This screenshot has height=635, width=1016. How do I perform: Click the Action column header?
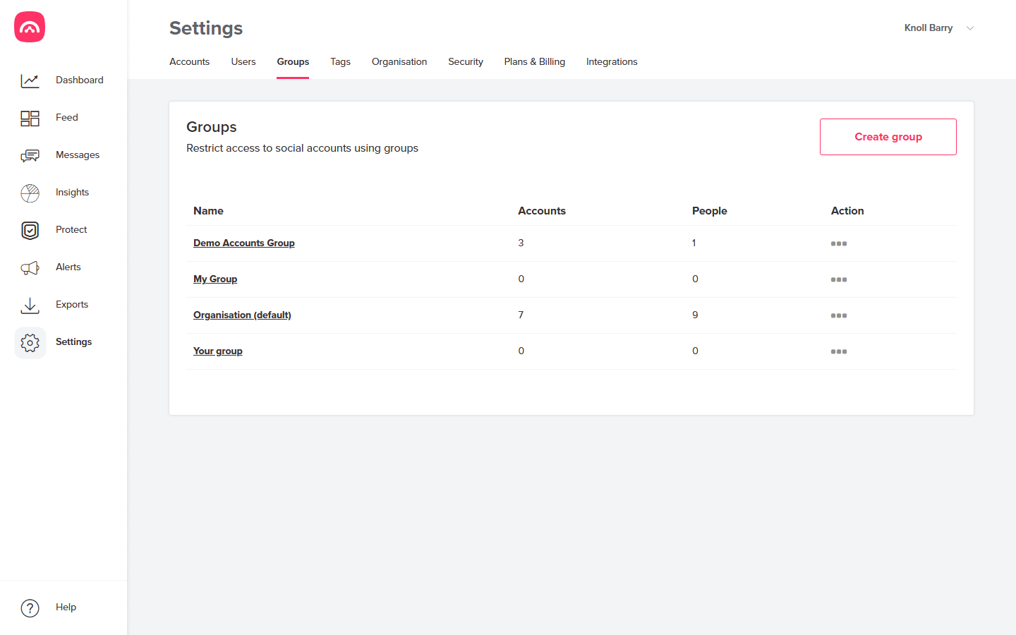point(847,210)
